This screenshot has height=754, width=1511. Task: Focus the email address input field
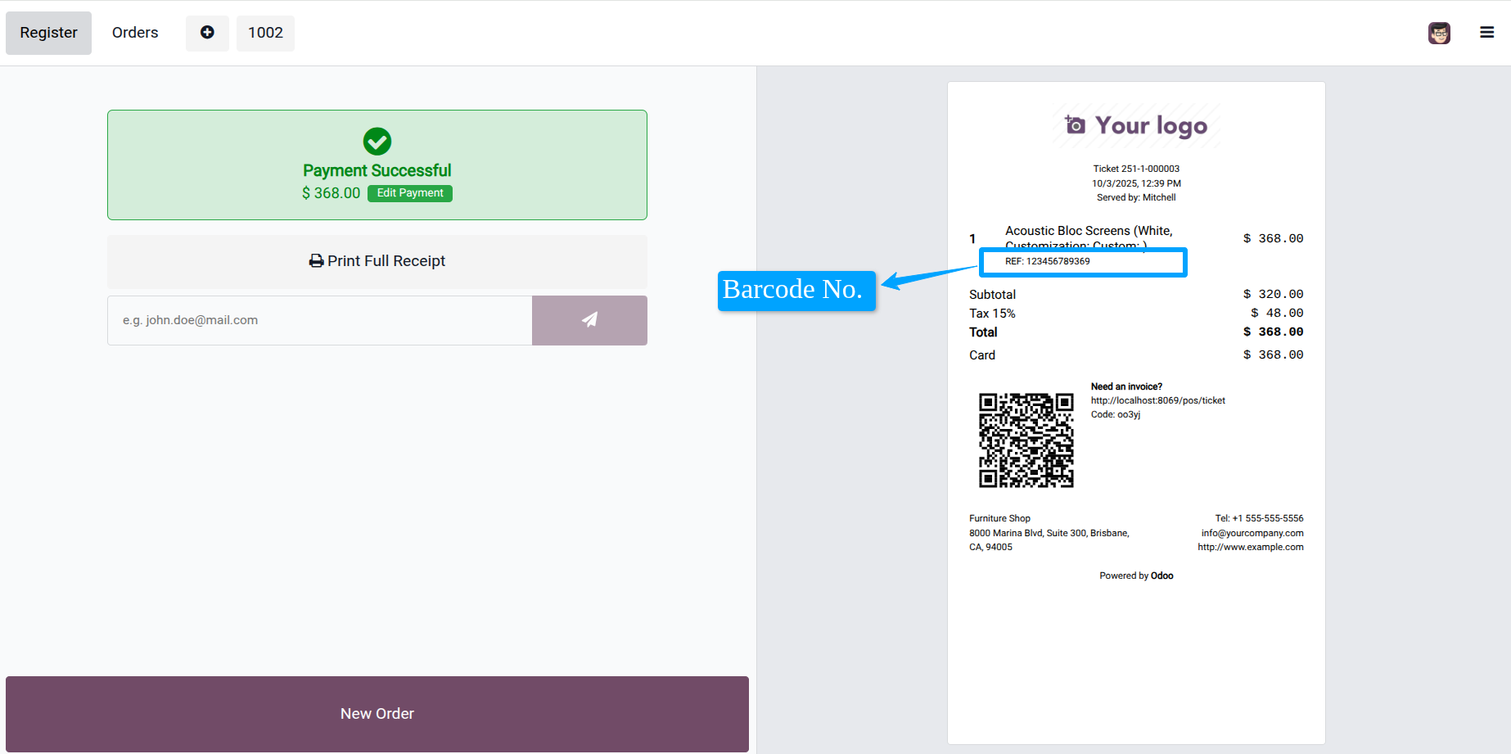coord(320,320)
